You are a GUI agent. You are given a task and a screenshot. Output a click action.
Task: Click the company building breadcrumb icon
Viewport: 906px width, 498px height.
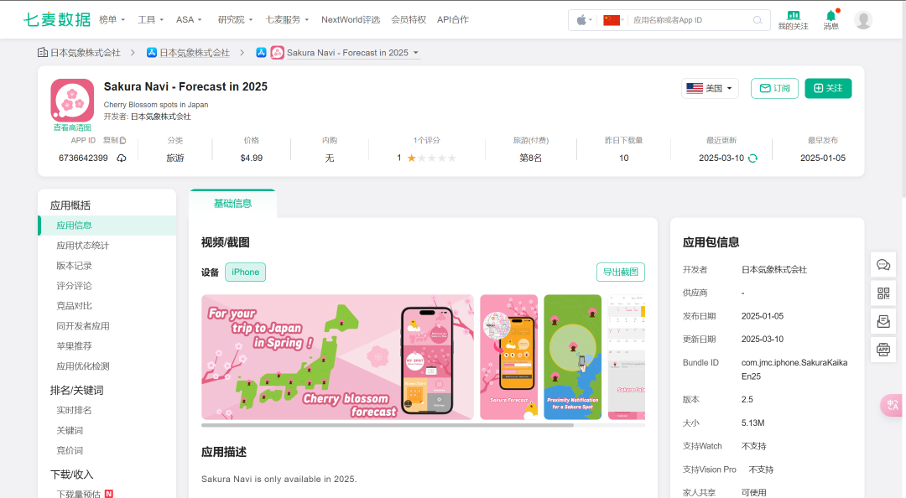pyautogui.click(x=43, y=53)
